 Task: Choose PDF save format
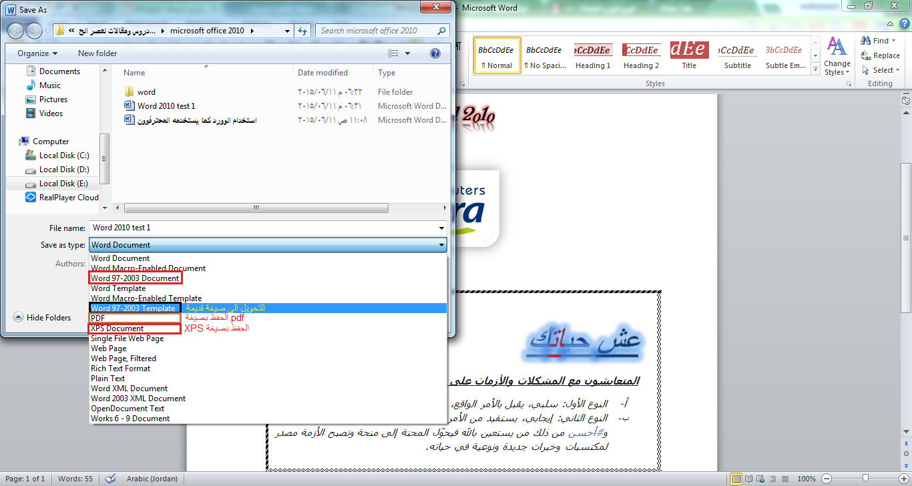[x=268, y=318]
